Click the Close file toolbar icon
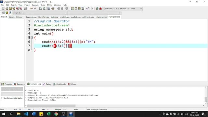This screenshot has width=208, height=117. [x=17, y=9]
